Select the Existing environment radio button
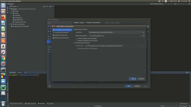Image resolution: width=191 pixels, height=107 pixels. point(74,43)
